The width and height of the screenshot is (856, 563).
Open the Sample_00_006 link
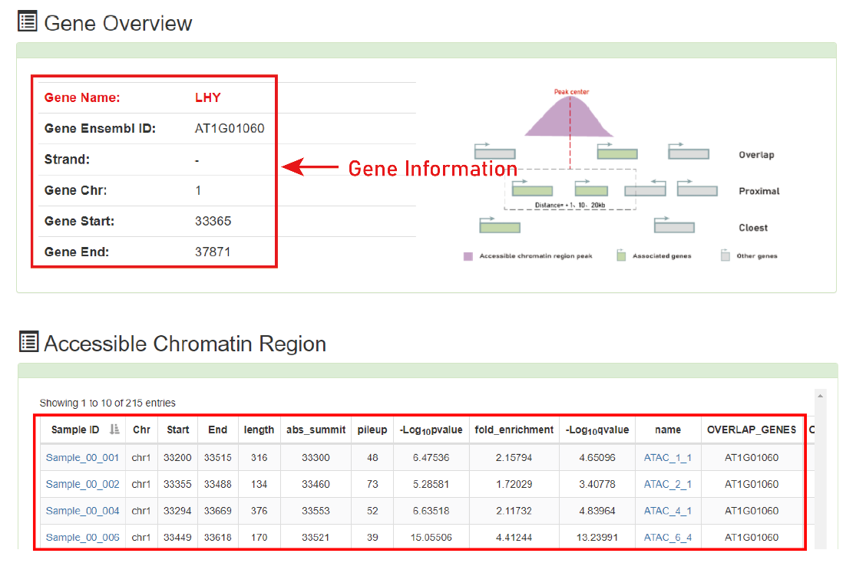point(82,538)
